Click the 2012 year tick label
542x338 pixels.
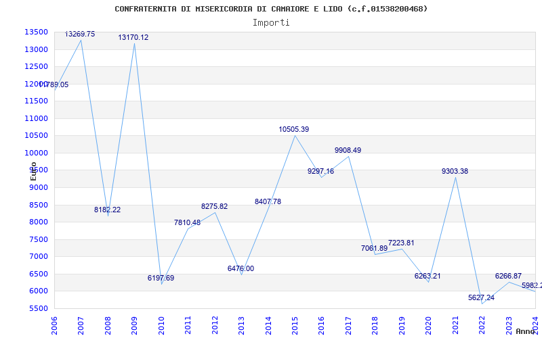click(215, 326)
